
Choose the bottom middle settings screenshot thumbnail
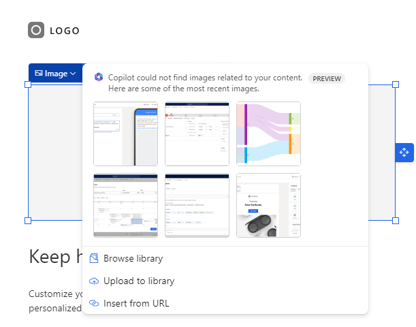coord(197,205)
